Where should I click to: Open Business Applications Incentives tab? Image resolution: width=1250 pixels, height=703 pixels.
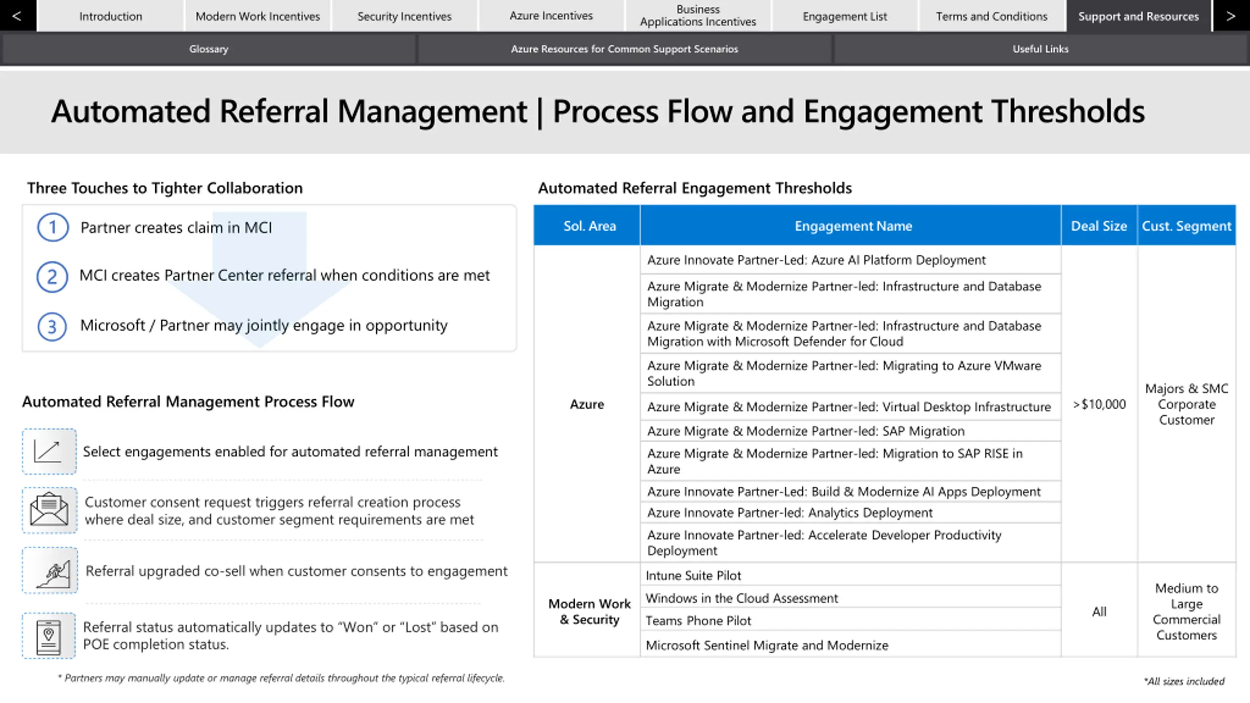(698, 16)
